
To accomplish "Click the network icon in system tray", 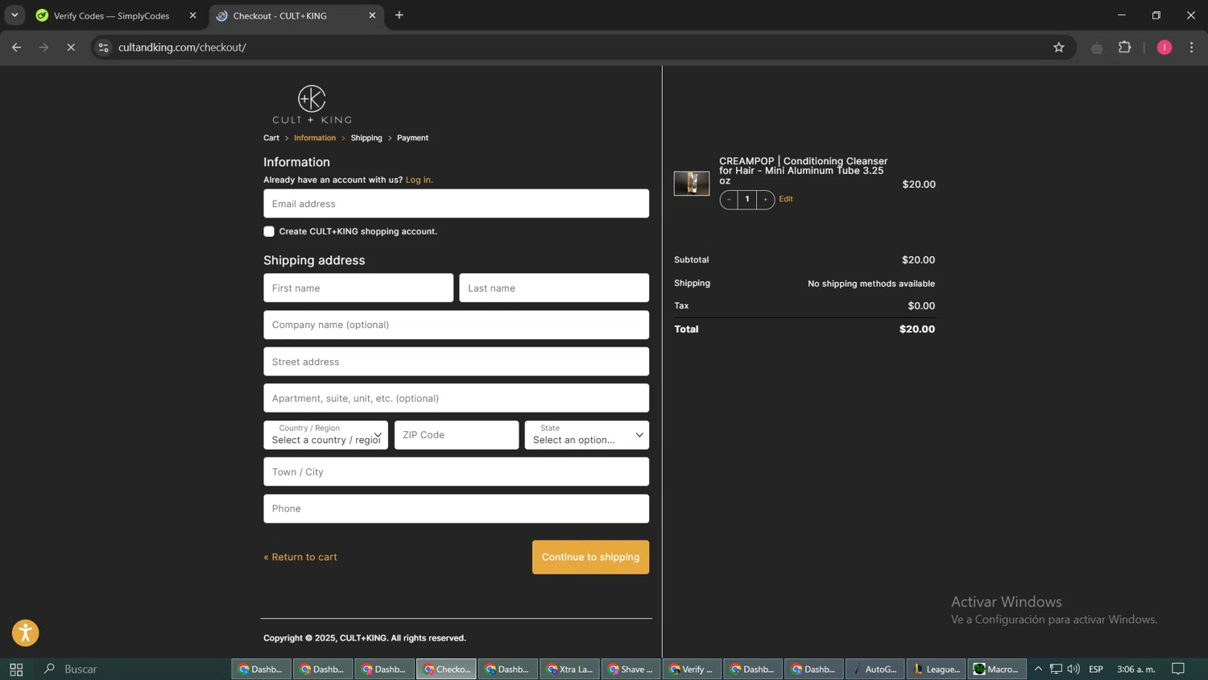I will click(x=1056, y=669).
